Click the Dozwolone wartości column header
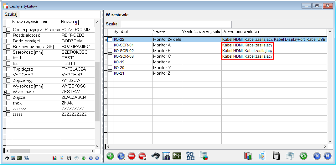This screenshot has height=165, width=336. coord(275,32)
